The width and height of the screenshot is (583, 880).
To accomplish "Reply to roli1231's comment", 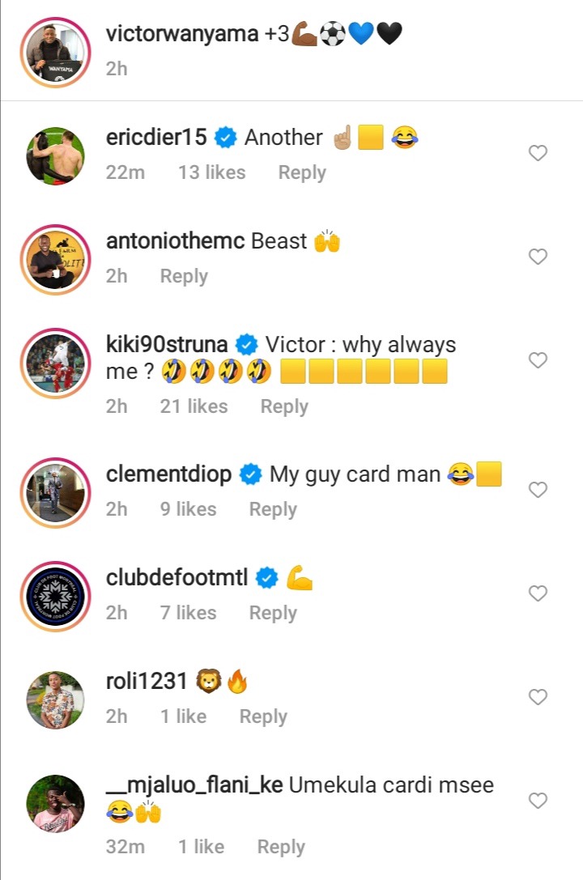I will (x=263, y=716).
